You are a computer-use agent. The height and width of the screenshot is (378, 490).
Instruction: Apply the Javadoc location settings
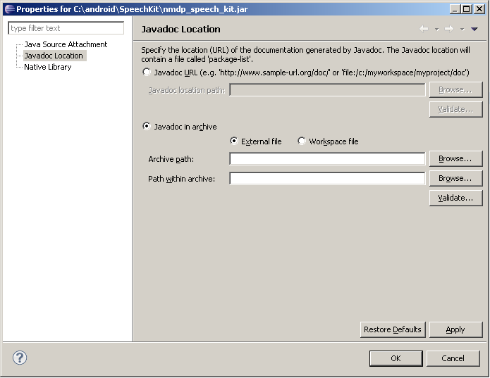[x=455, y=329]
